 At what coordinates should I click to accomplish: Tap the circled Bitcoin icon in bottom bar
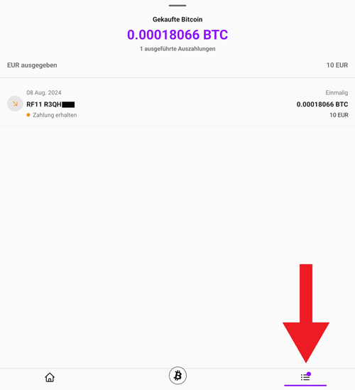click(x=177, y=376)
